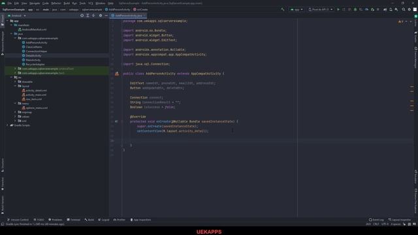Expand Gradle Scripts node
This screenshot has height=235, width=418.
[7, 125]
